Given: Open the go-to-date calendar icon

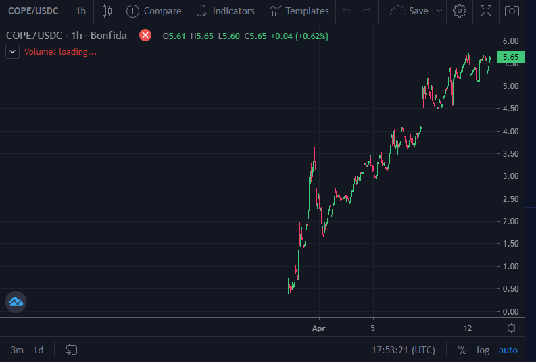Looking at the screenshot, I should [x=71, y=350].
